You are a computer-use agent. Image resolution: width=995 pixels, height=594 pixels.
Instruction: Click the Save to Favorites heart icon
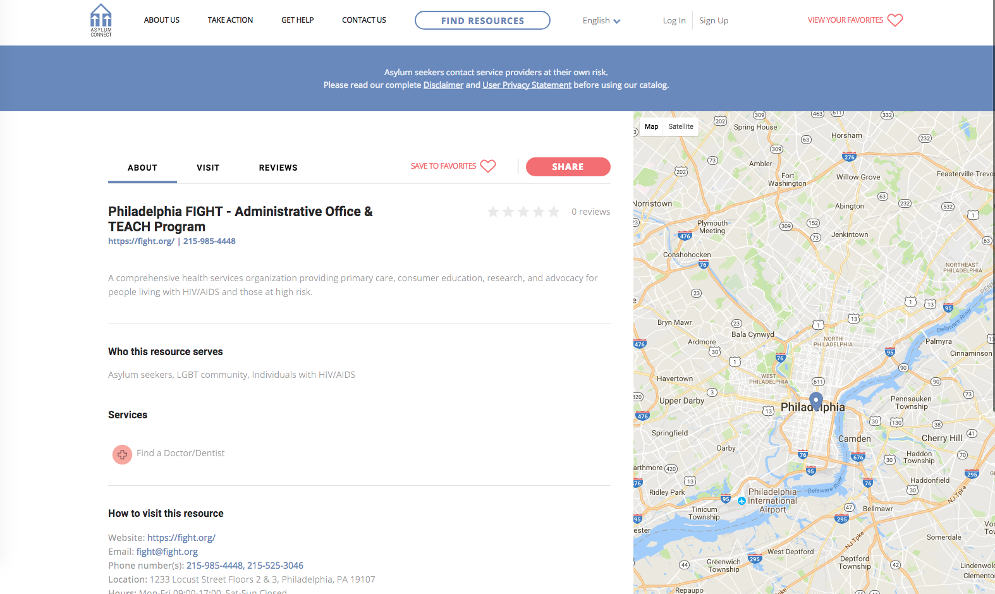click(x=488, y=166)
